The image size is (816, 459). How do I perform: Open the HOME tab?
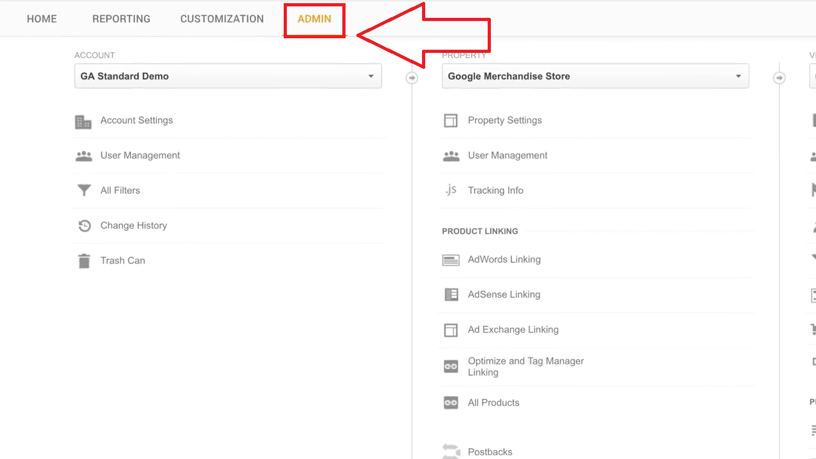42,19
